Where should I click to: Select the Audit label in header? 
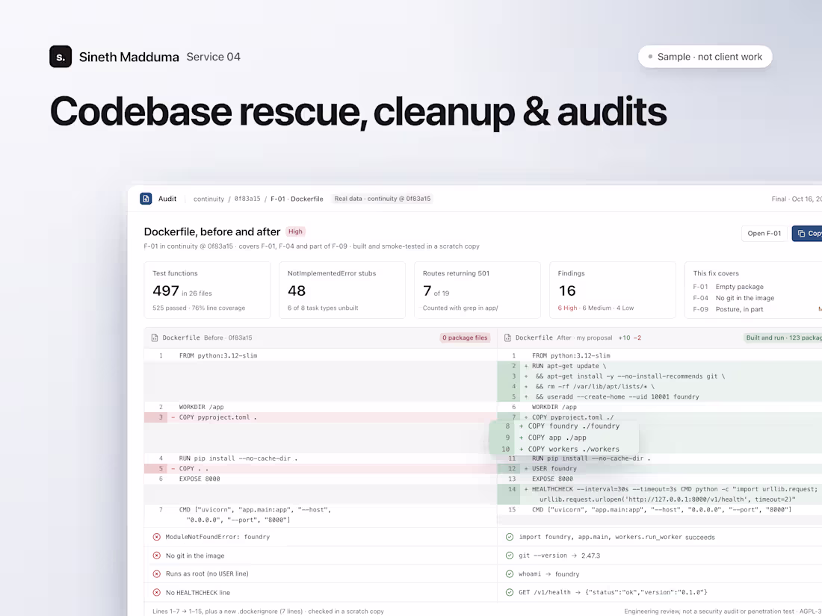167,199
